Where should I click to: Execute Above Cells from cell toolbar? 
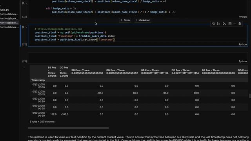(219, 23)
